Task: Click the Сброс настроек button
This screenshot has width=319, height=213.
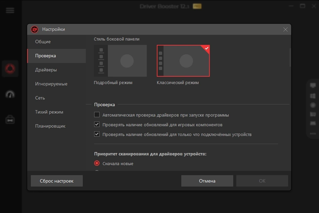Action: click(57, 181)
